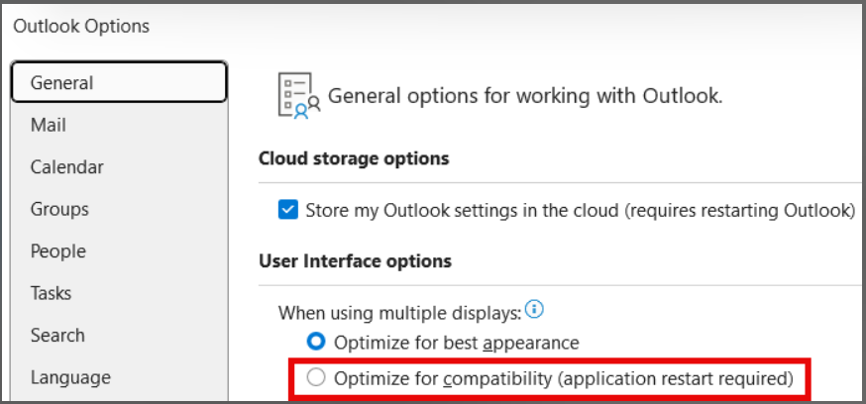Switch to the Mail options category
The width and height of the screenshot is (866, 404).
49,125
